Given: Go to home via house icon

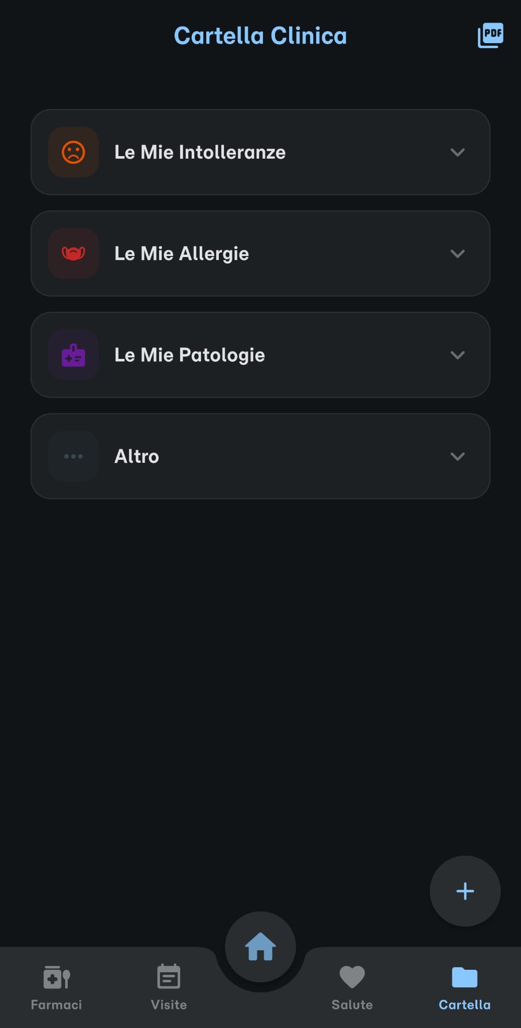Looking at the screenshot, I should [260, 947].
